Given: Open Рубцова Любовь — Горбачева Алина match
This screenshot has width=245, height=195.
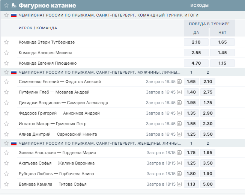Looking at the screenshot, I should pos(56,174).
